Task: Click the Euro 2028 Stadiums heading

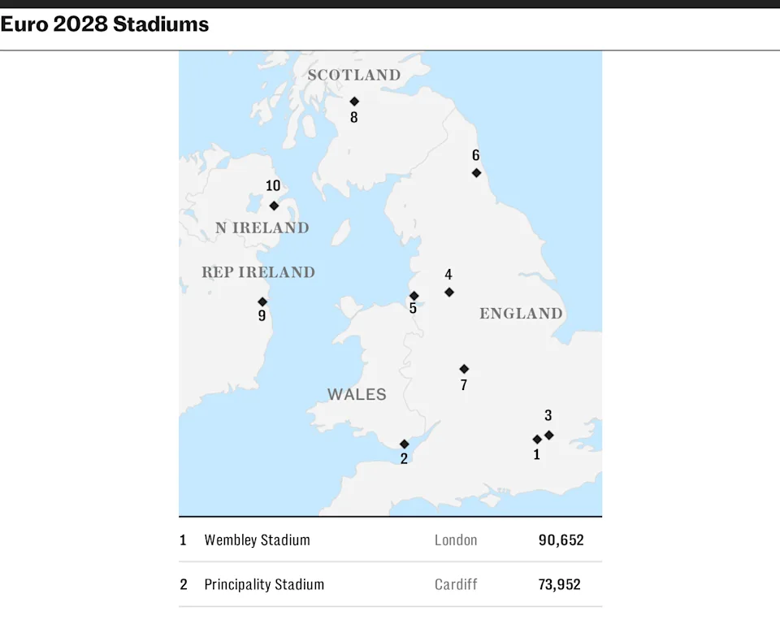Action: pos(105,24)
